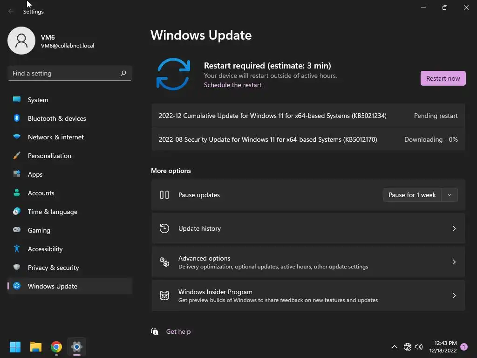
Task: Click the volume speaker icon in system tray
Action: (x=419, y=347)
